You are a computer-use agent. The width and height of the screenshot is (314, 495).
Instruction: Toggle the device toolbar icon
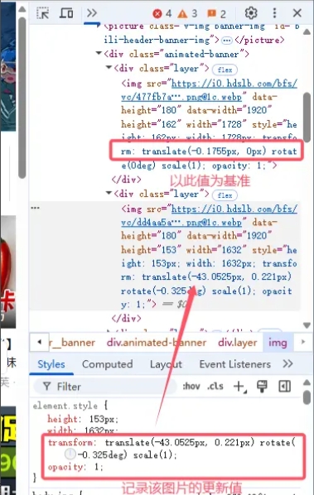click(66, 13)
